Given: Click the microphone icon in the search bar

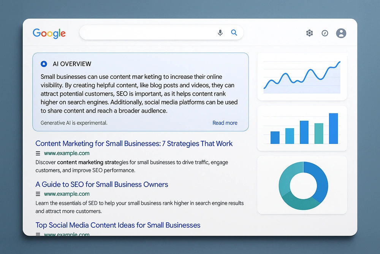Looking at the screenshot, I should [x=220, y=33].
